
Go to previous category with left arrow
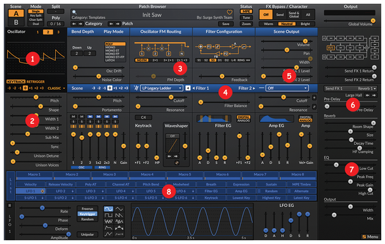(74, 24)
